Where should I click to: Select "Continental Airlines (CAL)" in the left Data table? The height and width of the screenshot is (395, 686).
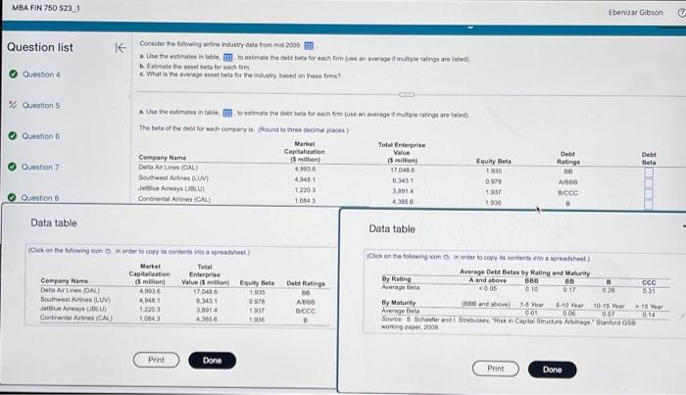click(76, 318)
